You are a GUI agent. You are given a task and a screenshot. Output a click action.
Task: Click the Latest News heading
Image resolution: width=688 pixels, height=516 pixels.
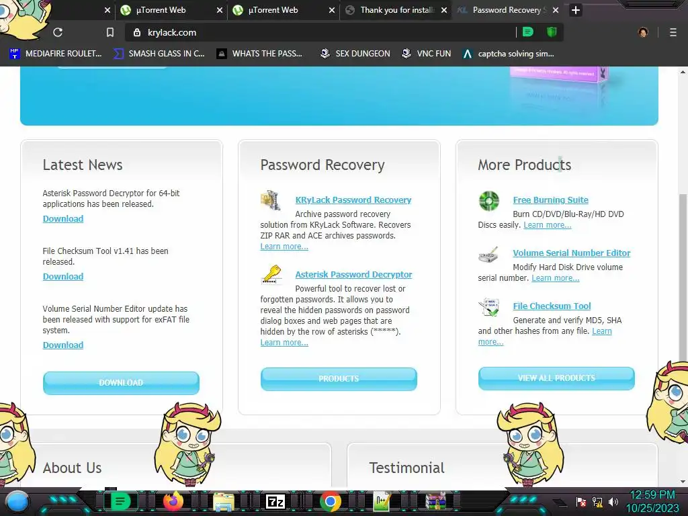click(83, 165)
